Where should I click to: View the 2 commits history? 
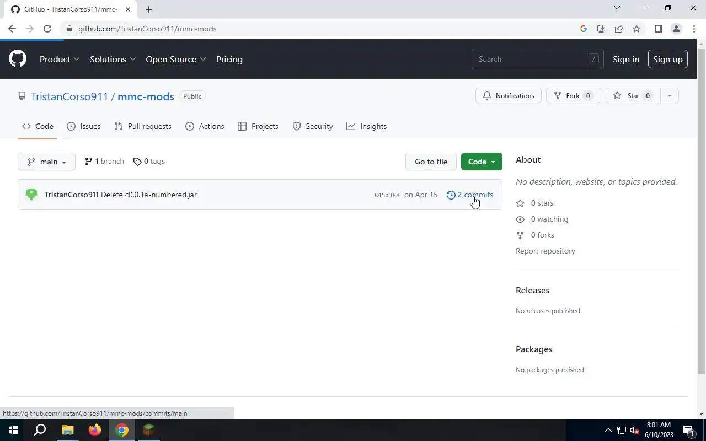pos(470,195)
